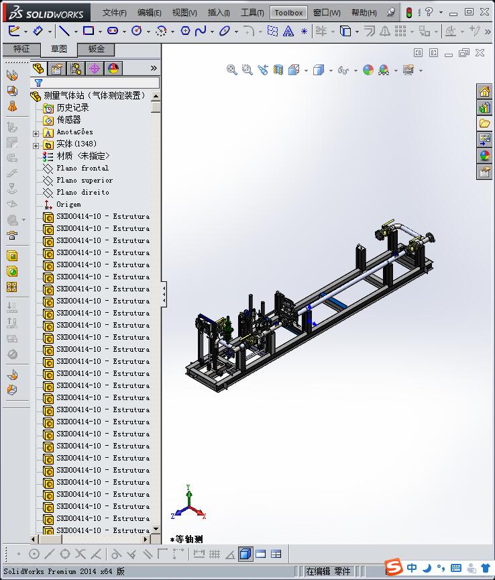Expand the manager panel tabs chevron
Viewport: 495px width, 580px height.
[x=154, y=68]
